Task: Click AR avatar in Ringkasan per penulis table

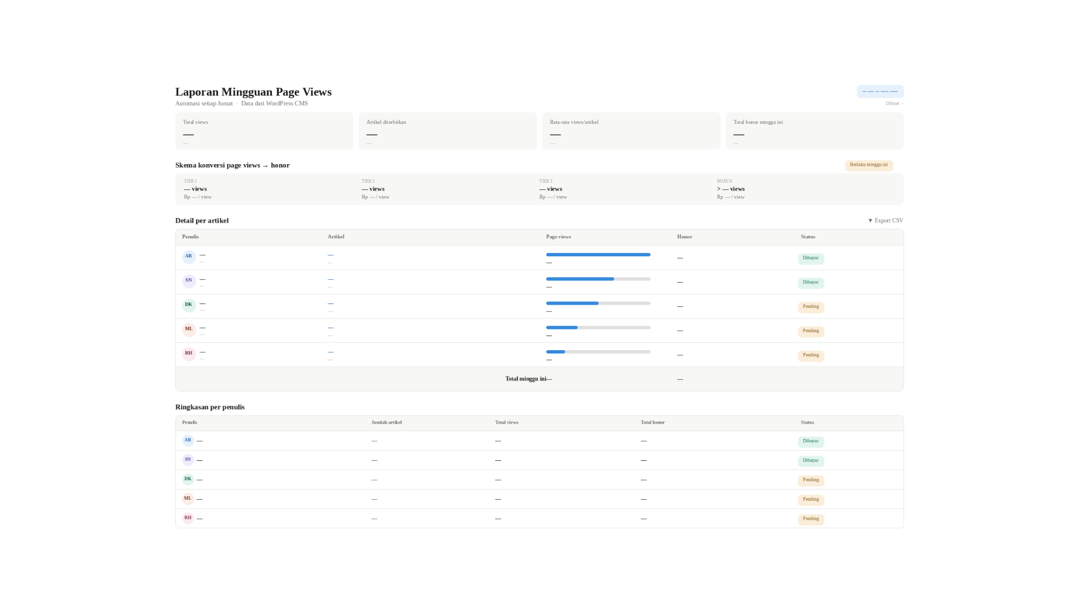Action: 188,441
